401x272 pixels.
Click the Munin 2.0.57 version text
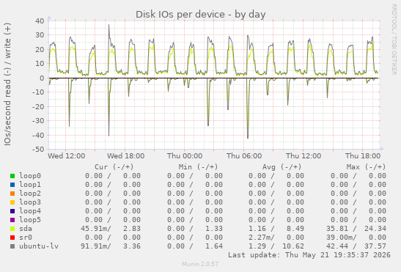[x=200, y=264]
